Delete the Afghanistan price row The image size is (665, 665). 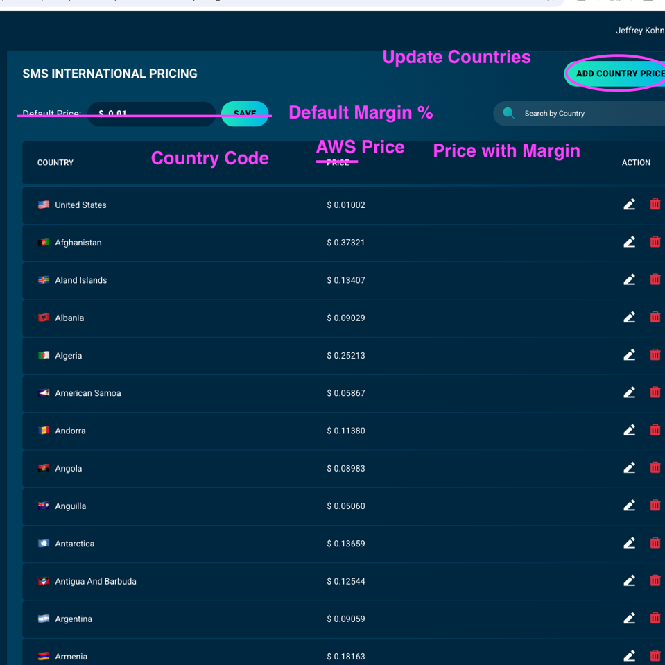tap(655, 242)
